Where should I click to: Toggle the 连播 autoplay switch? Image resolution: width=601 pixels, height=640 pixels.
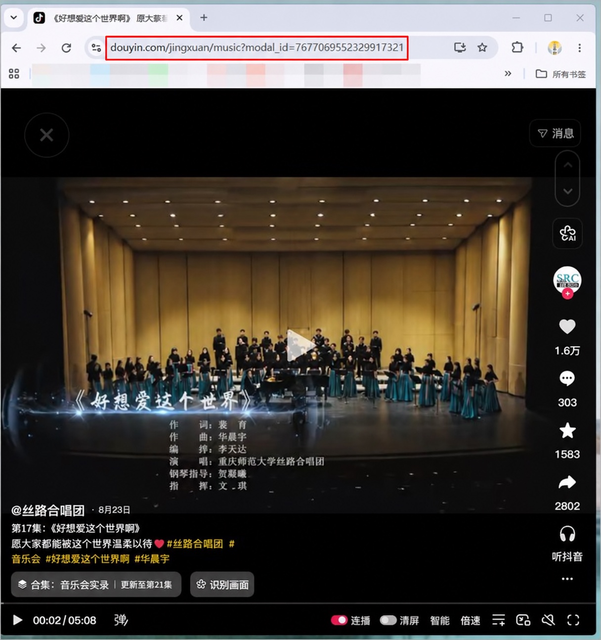[x=339, y=620]
